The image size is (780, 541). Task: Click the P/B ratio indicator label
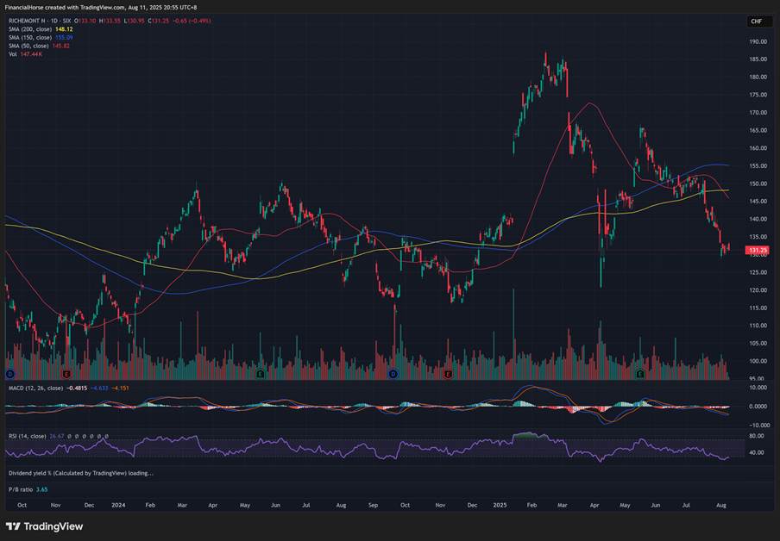[21, 489]
